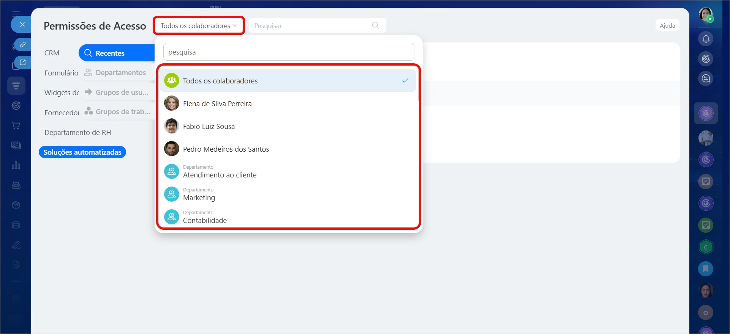Screen dimensions: 730x334
Task: Select Departamento de RH menu item
Action: pyautogui.click(x=77, y=133)
